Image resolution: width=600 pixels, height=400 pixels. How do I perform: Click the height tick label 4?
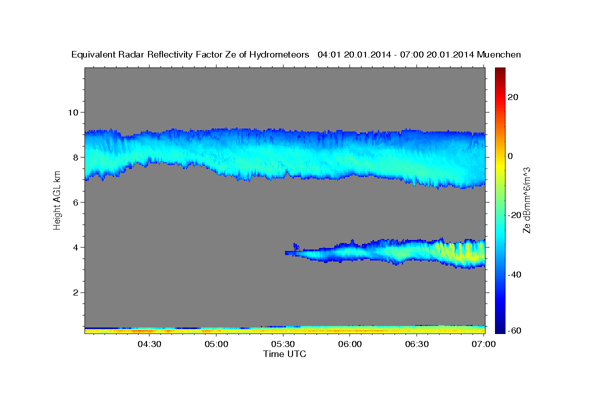pyautogui.click(x=77, y=247)
